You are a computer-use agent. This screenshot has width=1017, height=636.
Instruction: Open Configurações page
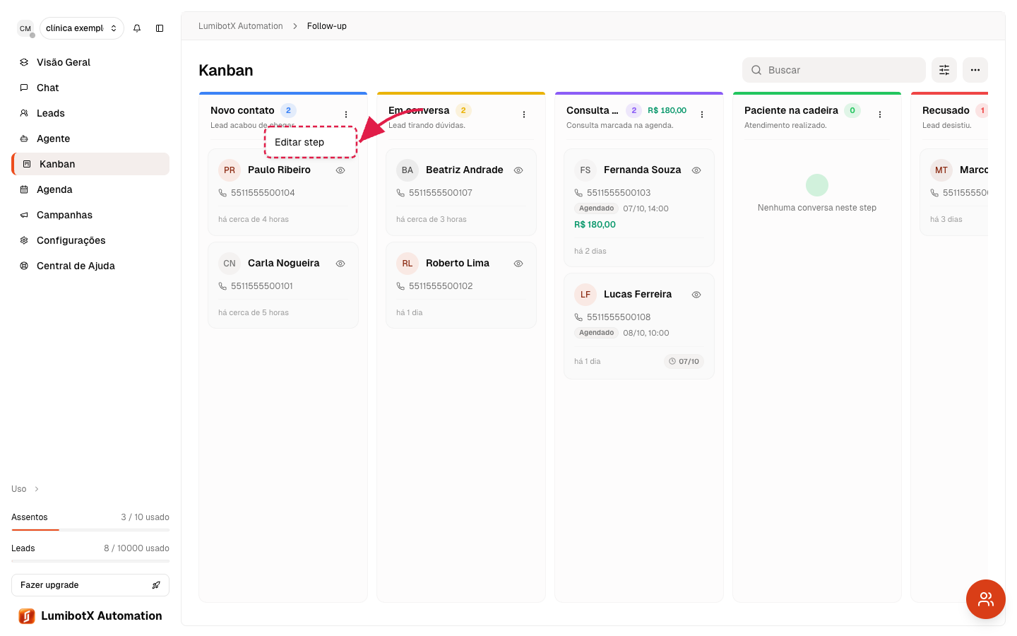[x=90, y=240]
